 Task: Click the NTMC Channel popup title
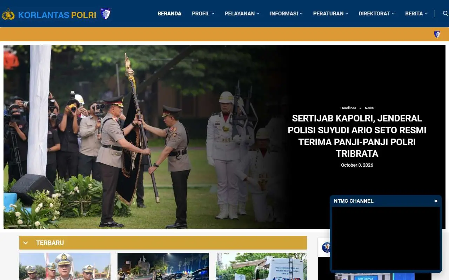[x=354, y=201]
